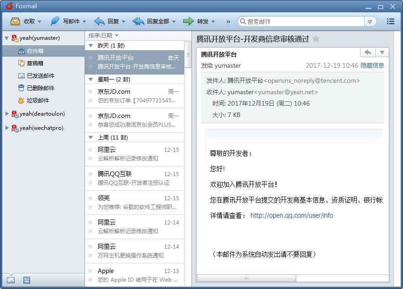Click the reply arrow in message header
This screenshot has height=289, width=403.
(368, 52)
